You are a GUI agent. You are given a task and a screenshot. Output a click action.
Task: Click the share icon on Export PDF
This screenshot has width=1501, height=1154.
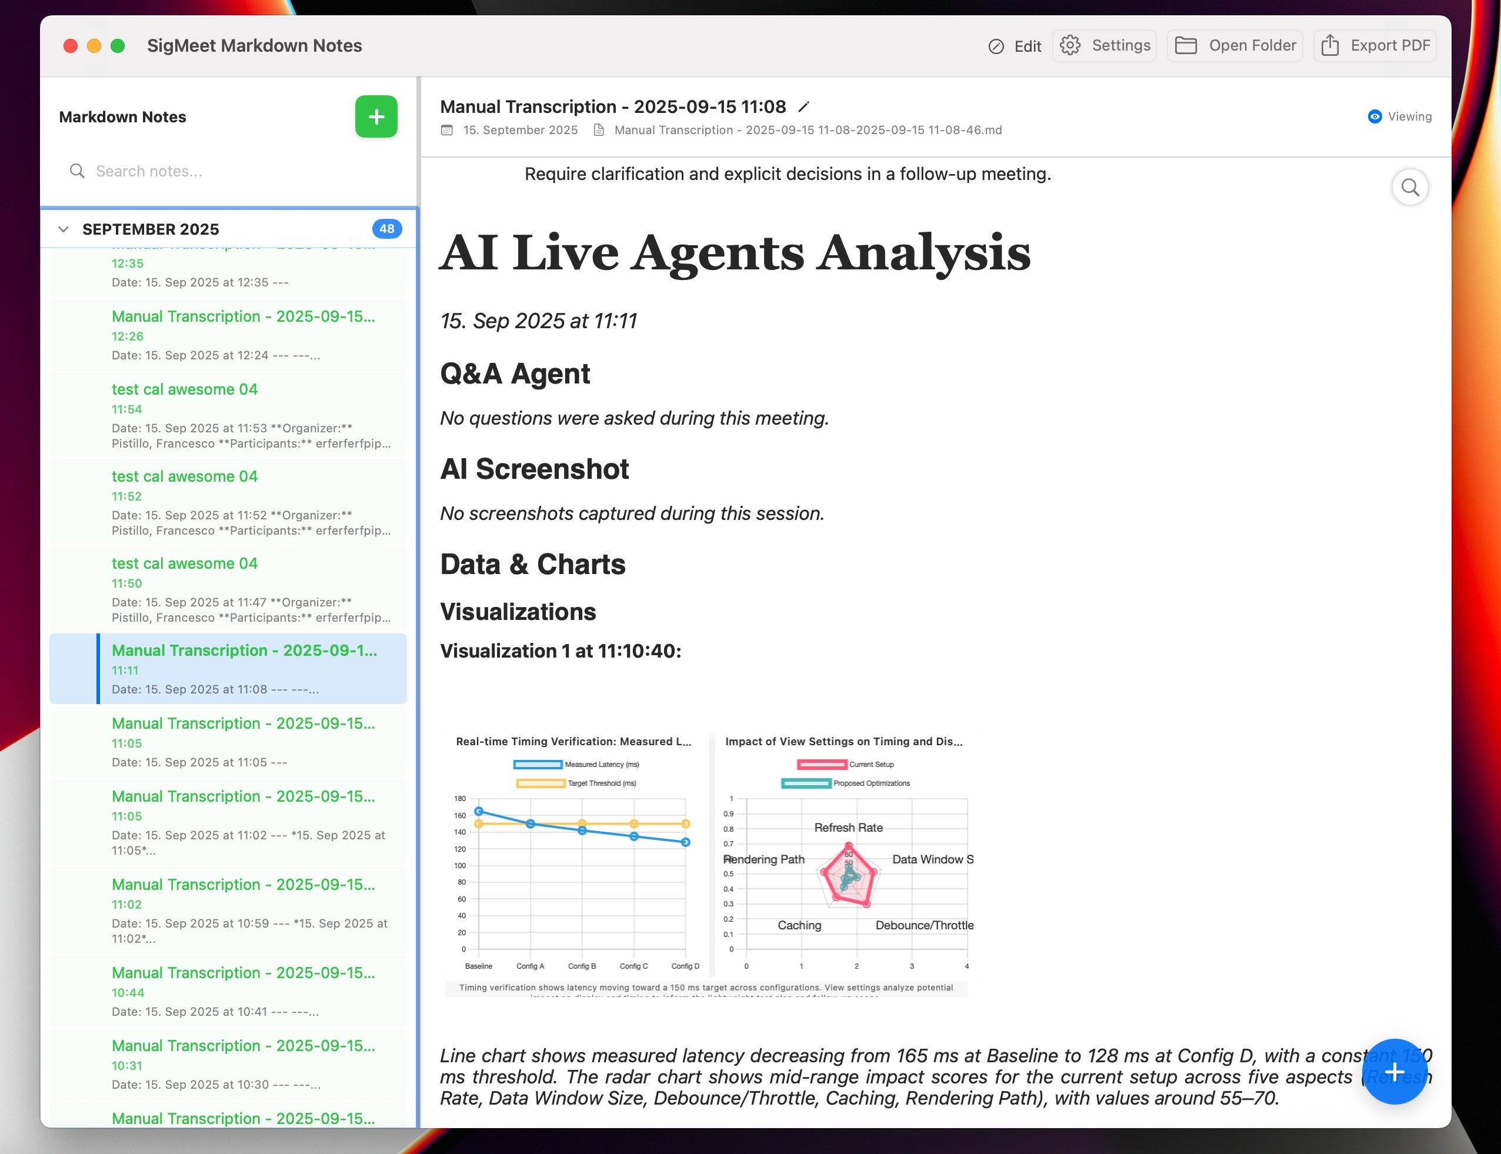point(1330,45)
